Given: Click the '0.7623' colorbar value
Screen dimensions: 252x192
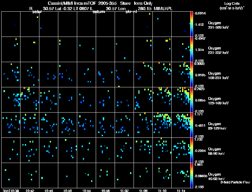Looking at the screenshot, I should tap(199, 89).
